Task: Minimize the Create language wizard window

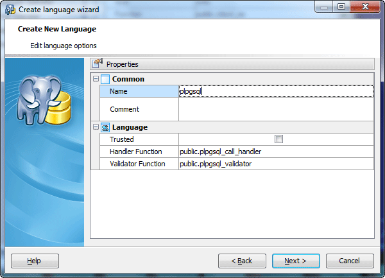Action: click(x=323, y=8)
